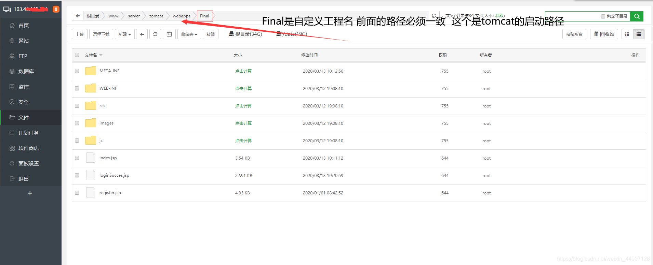Click the WEB-INF folder name
The height and width of the screenshot is (265, 653).
(x=108, y=88)
